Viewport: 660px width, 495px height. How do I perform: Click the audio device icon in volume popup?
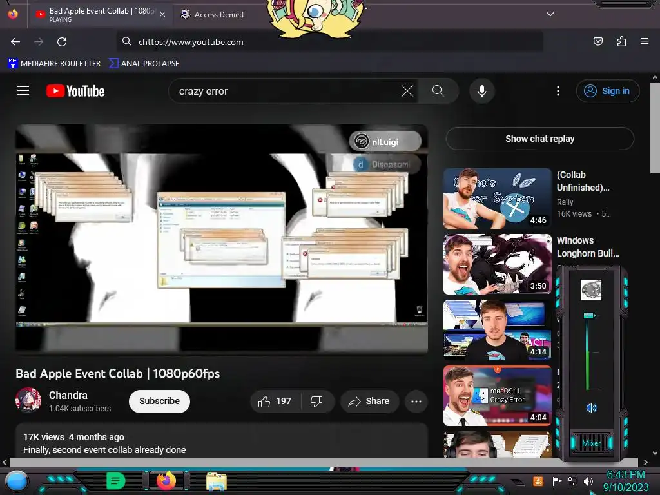(590, 289)
